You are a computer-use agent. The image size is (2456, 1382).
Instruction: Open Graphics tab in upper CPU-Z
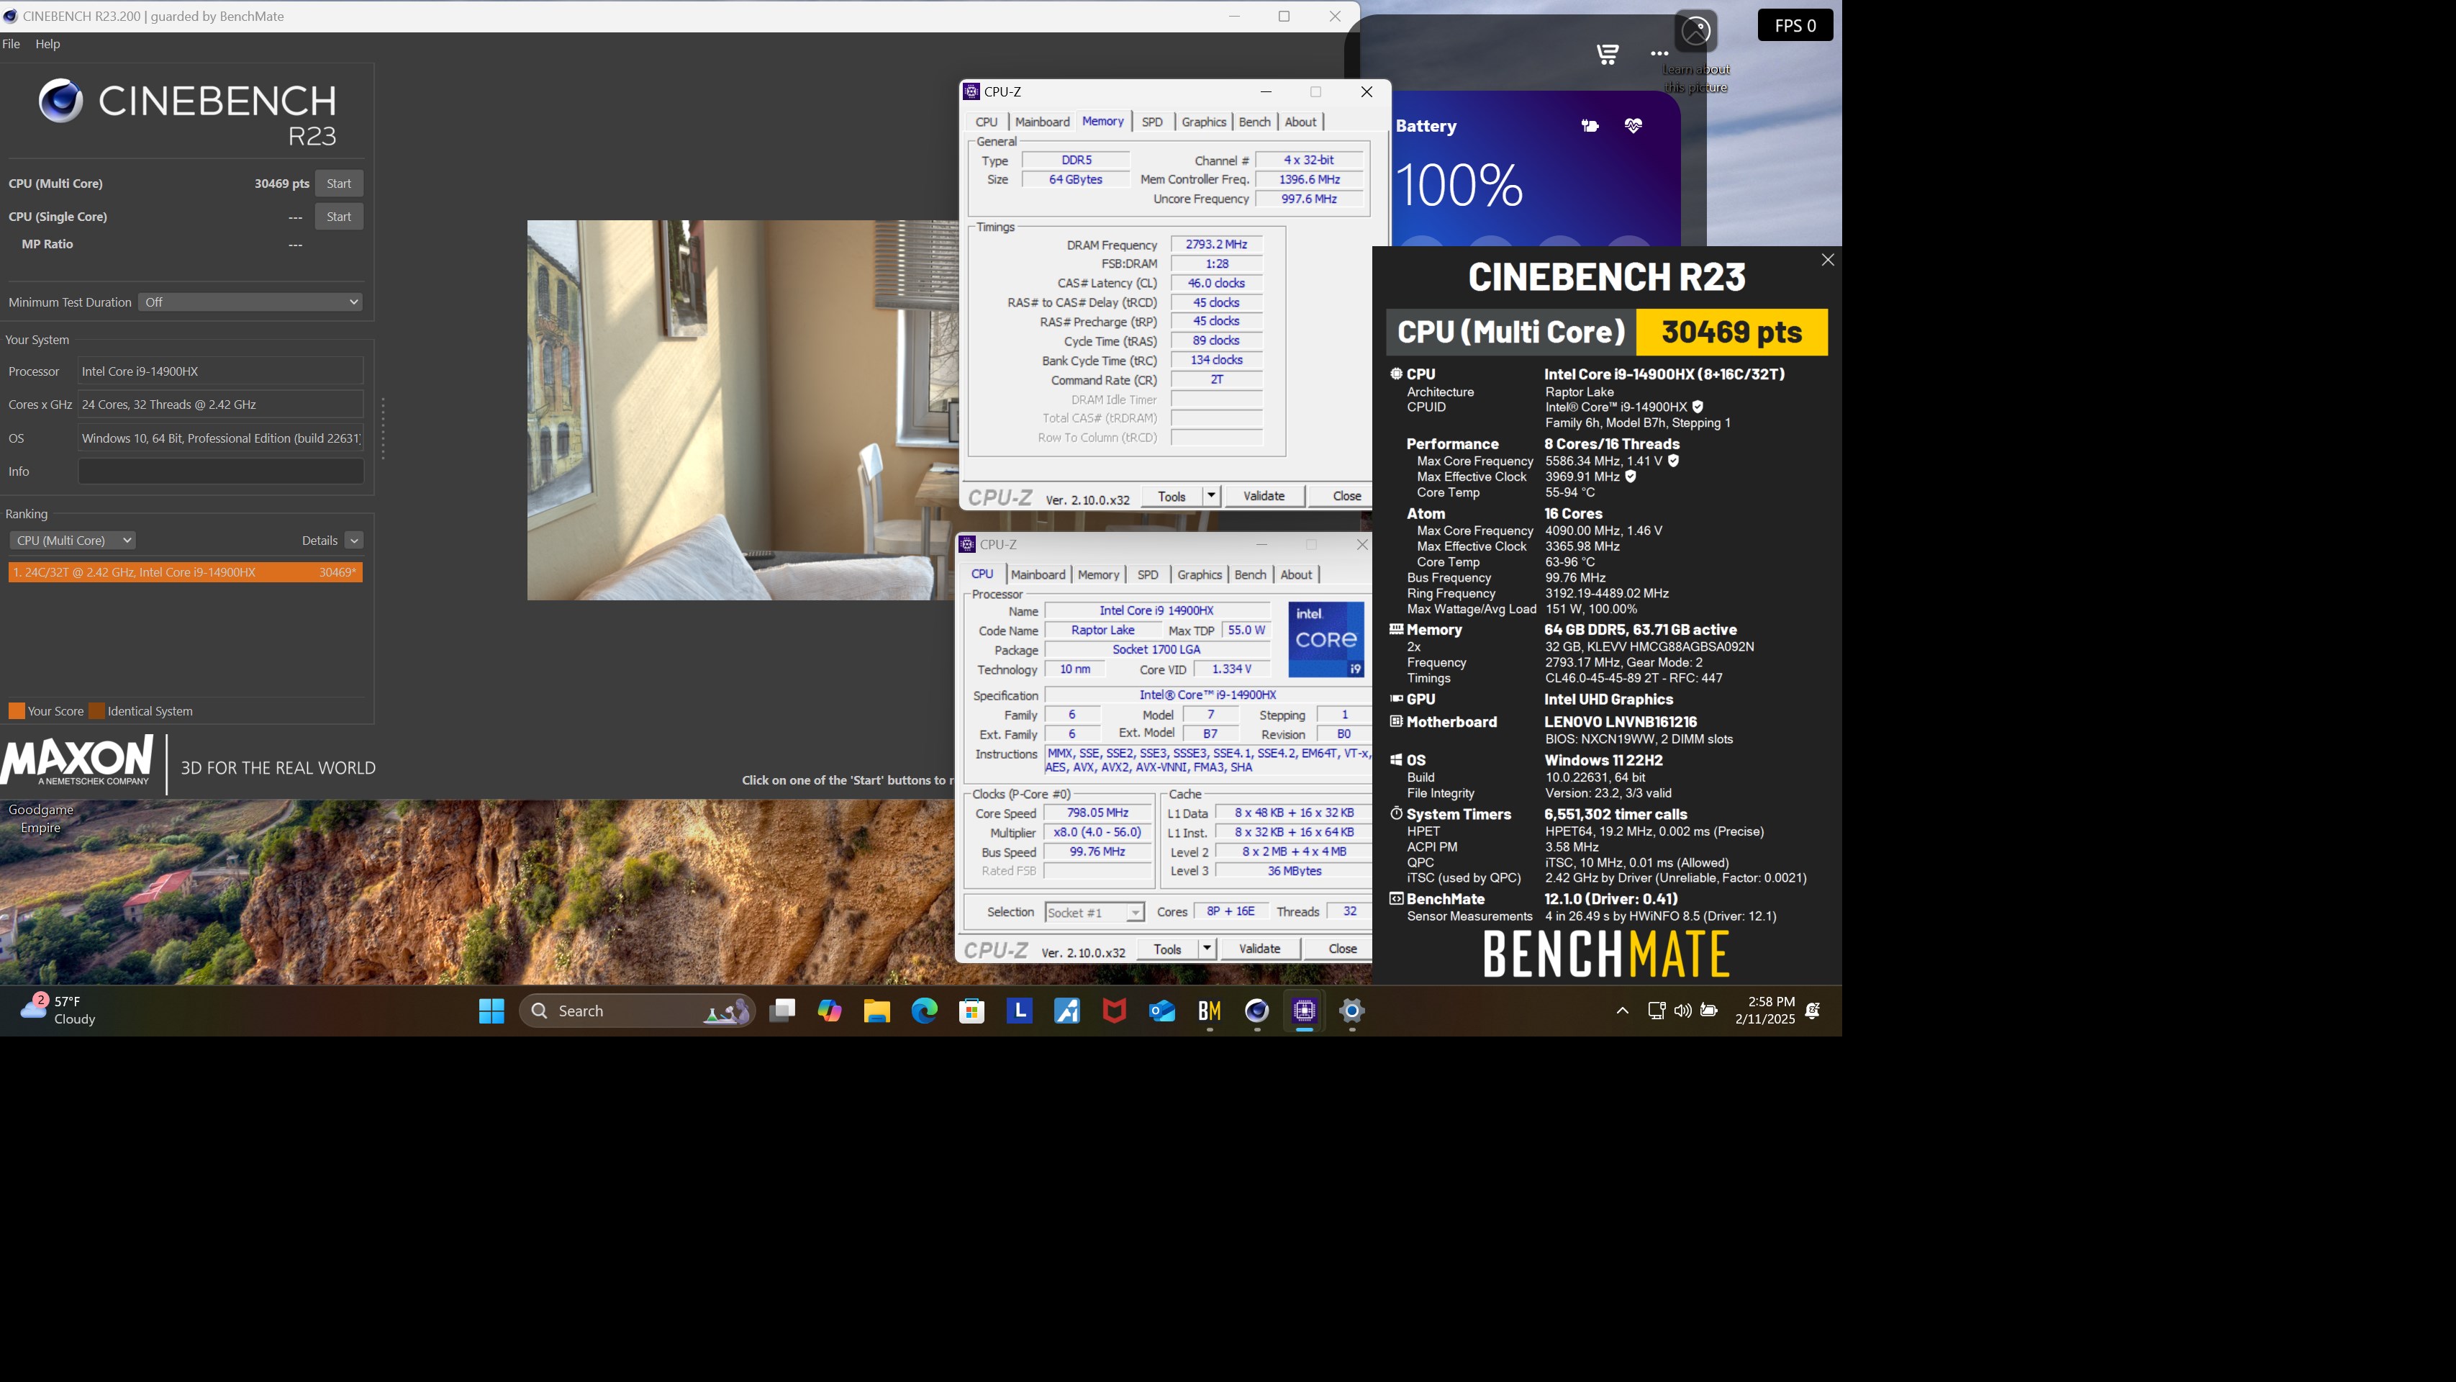(x=1204, y=122)
